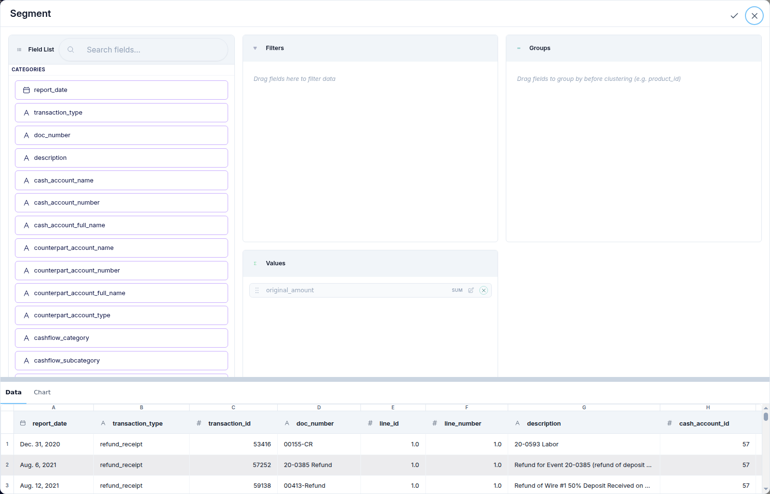770x494 pixels.
Task: Click the Groups panel icon
Action: (x=519, y=48)
